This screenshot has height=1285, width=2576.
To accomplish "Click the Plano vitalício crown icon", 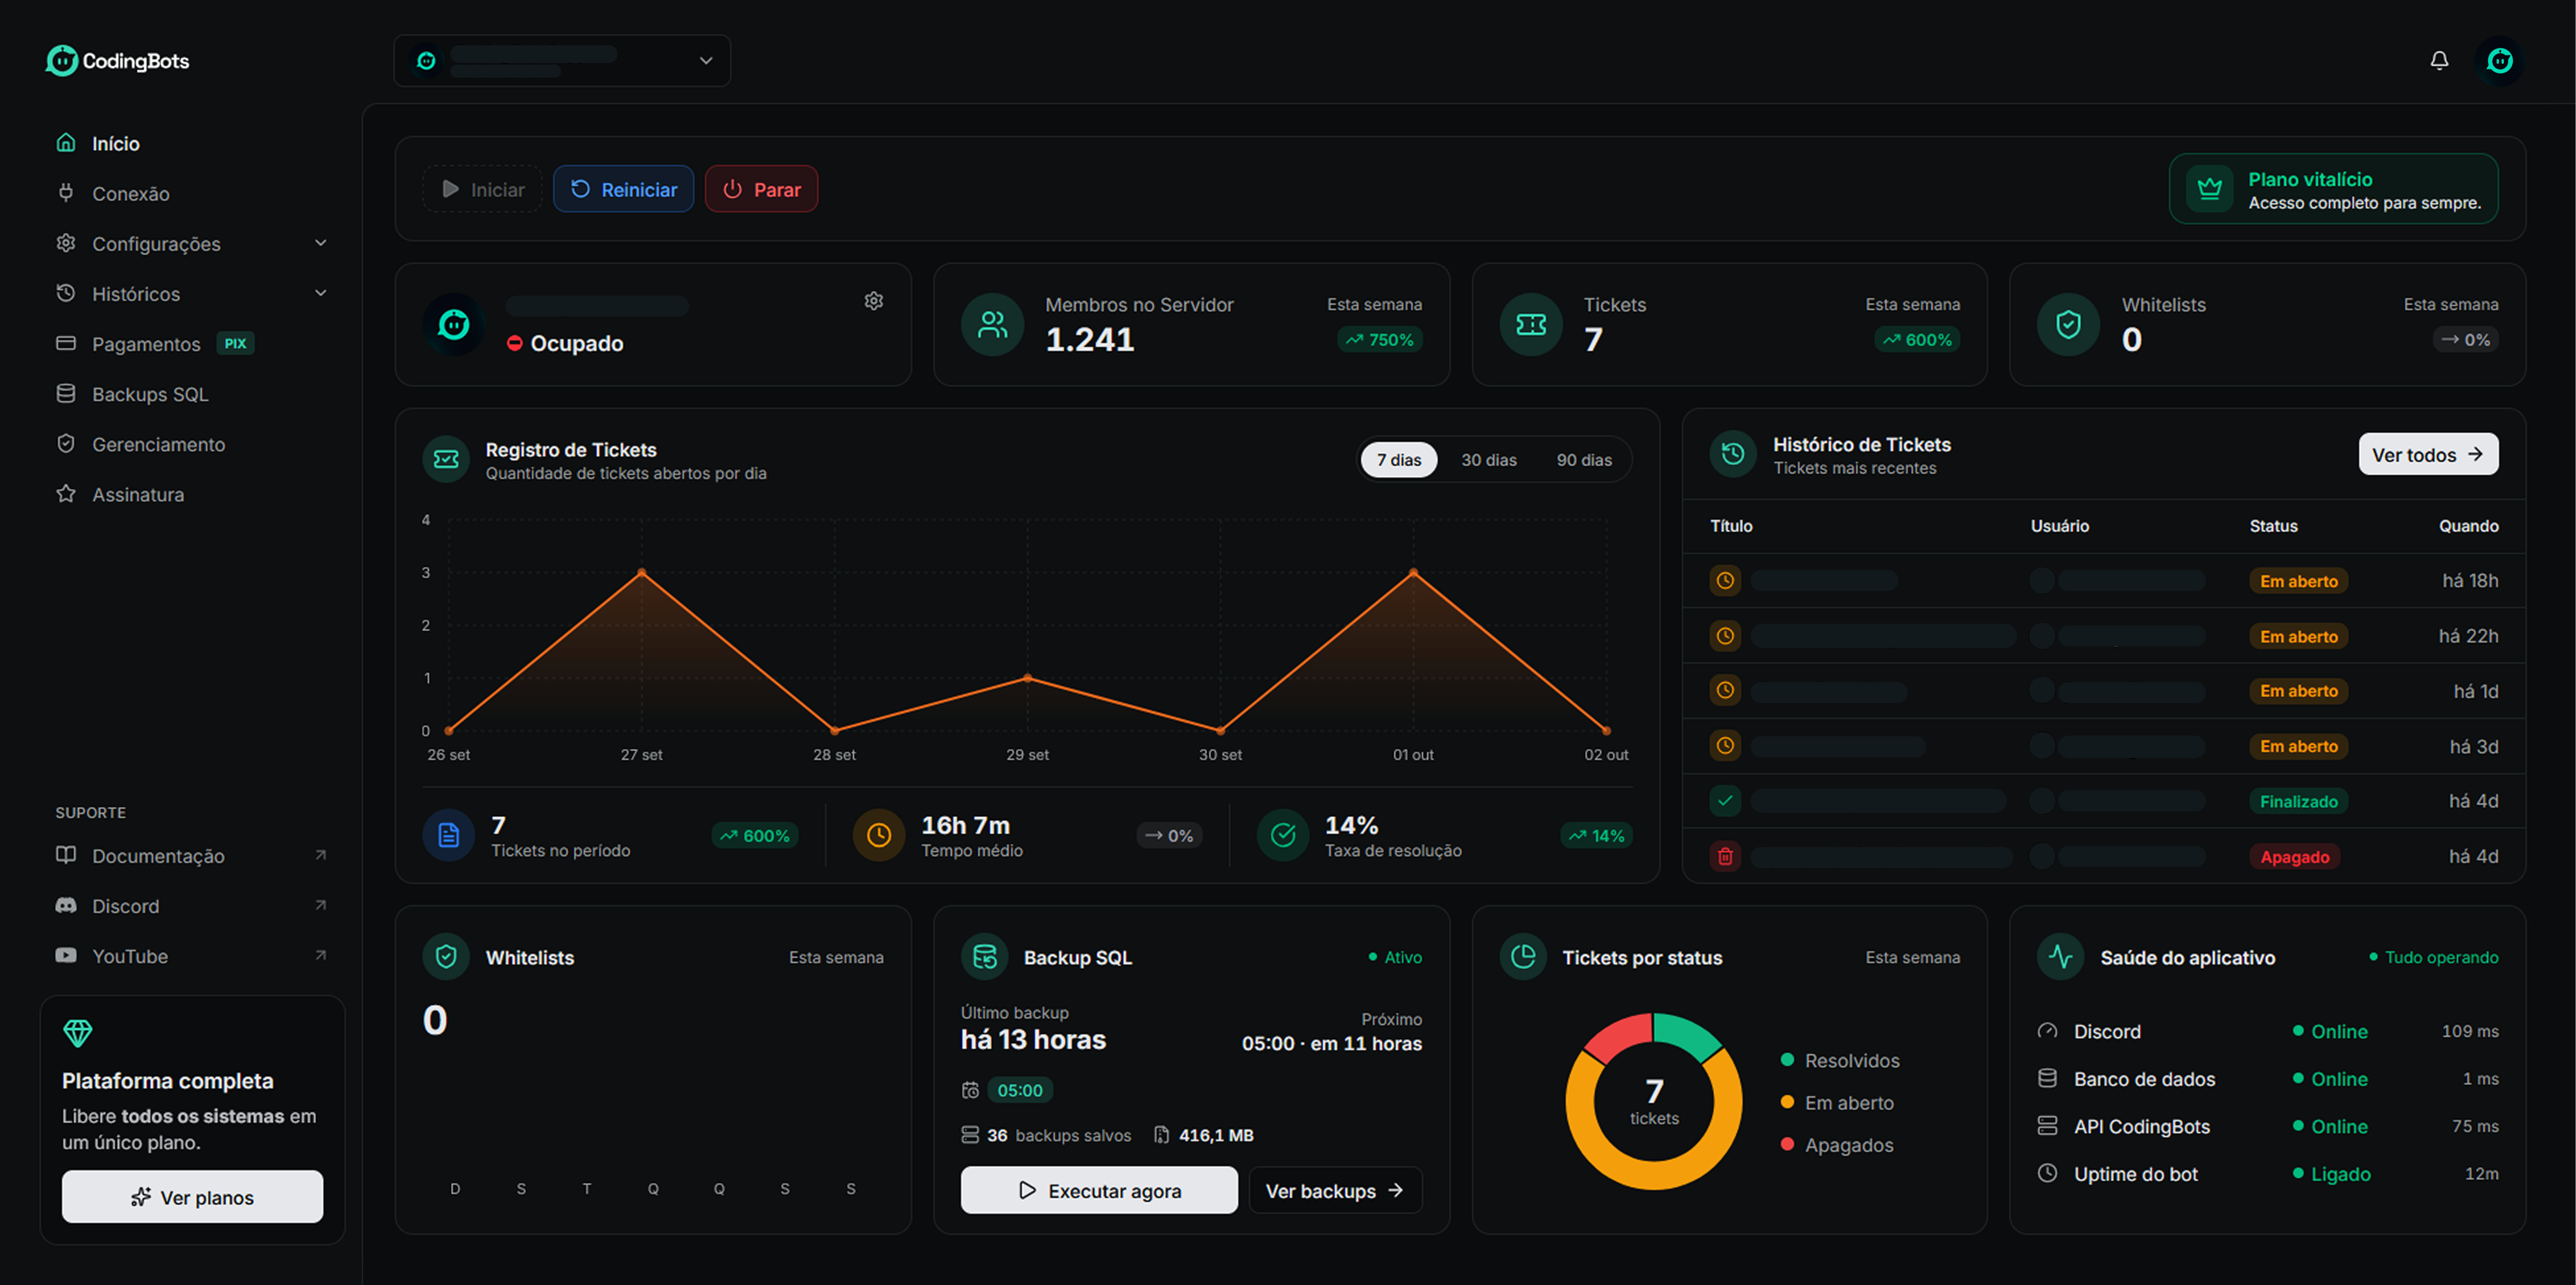I will (x=2209, y=189).
